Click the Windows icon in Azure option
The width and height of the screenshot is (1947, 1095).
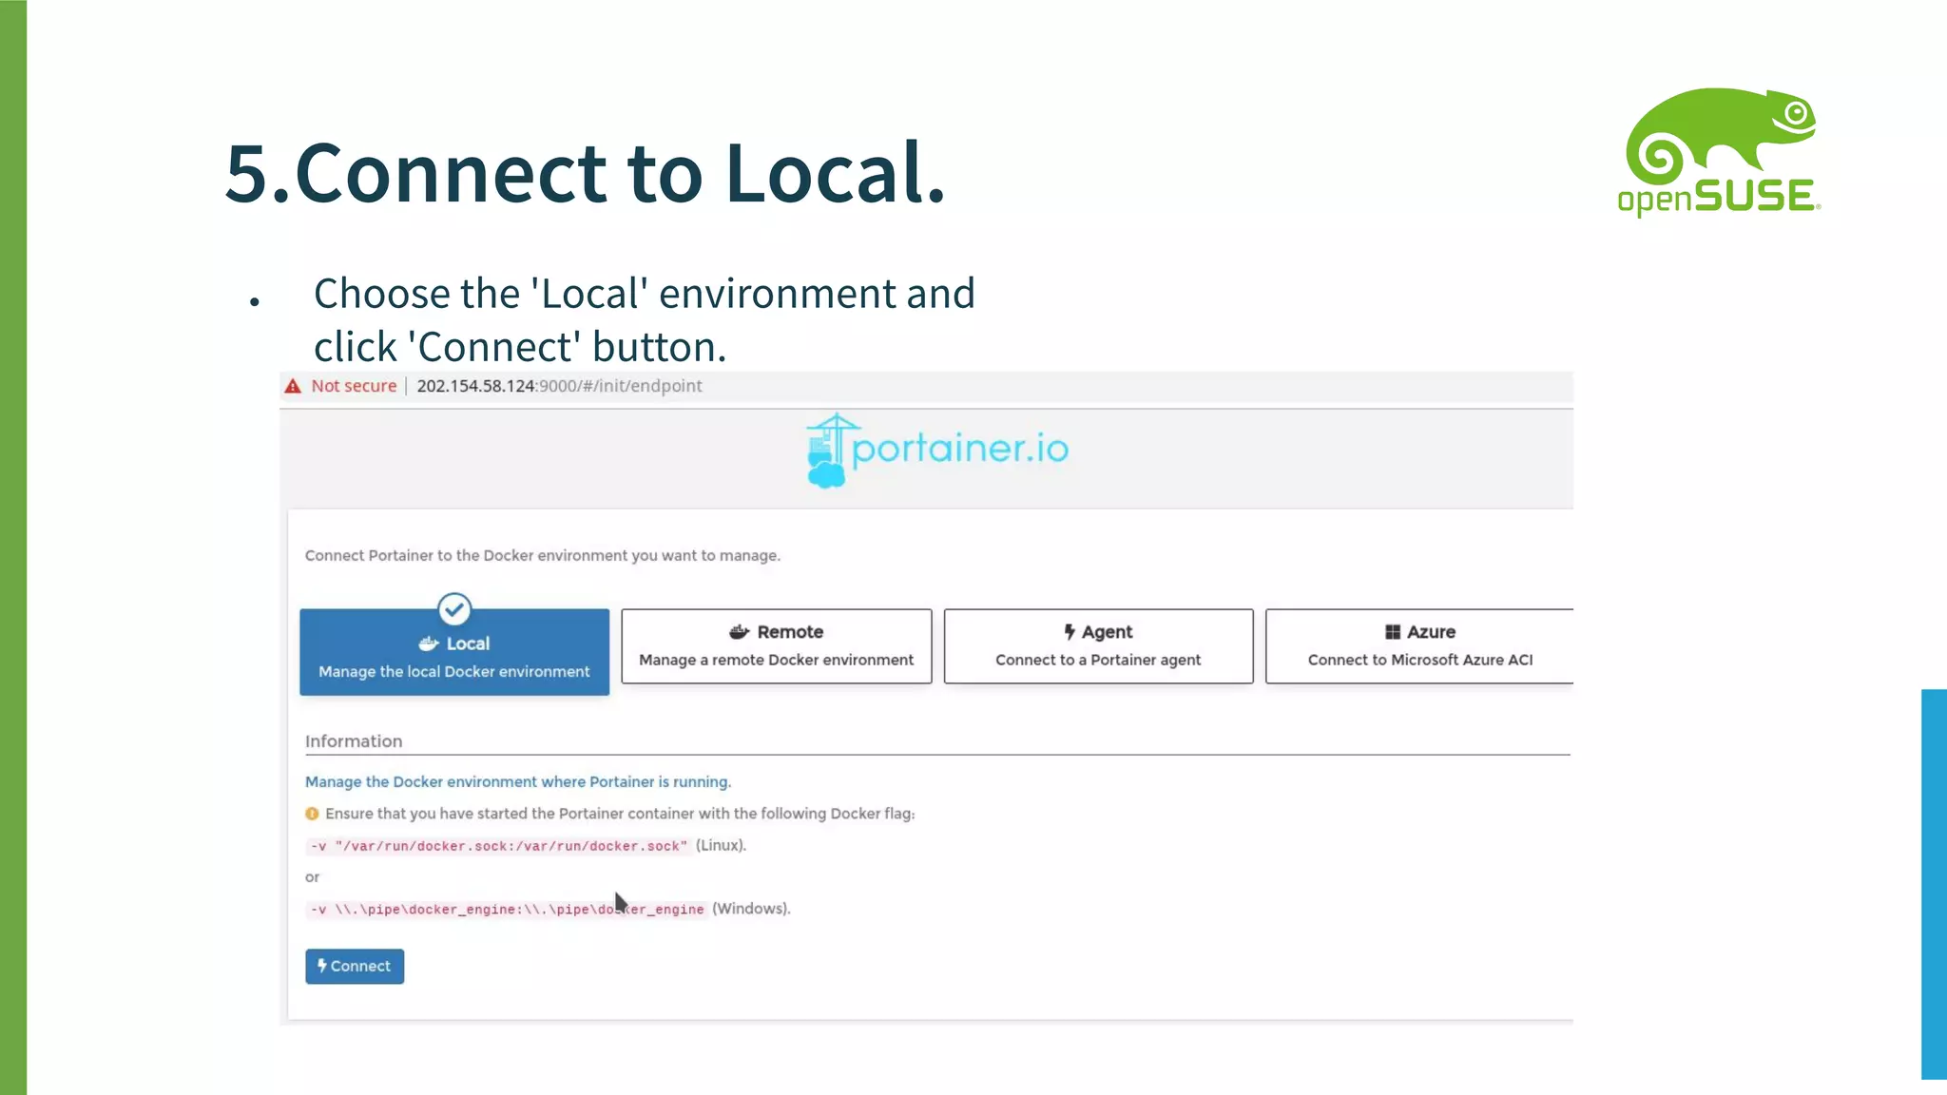(1393, 632)
